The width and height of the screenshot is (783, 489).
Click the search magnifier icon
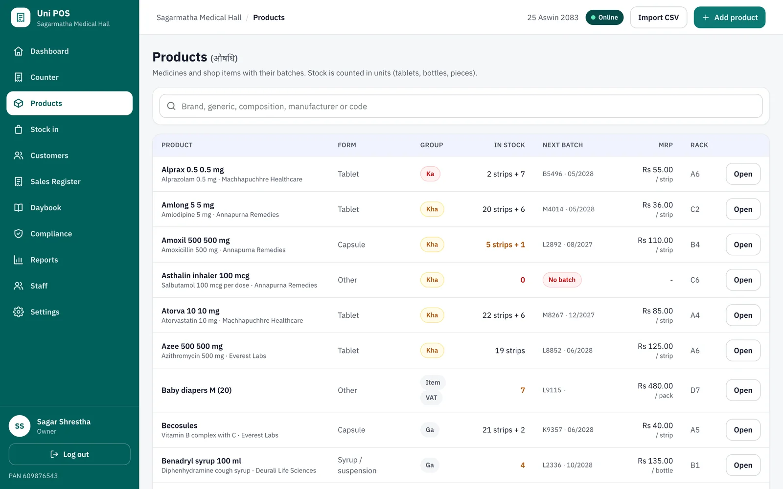pyautogui.click(x=171, y=106)
